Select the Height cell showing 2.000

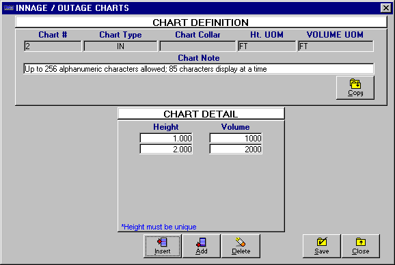click(166, 149)
